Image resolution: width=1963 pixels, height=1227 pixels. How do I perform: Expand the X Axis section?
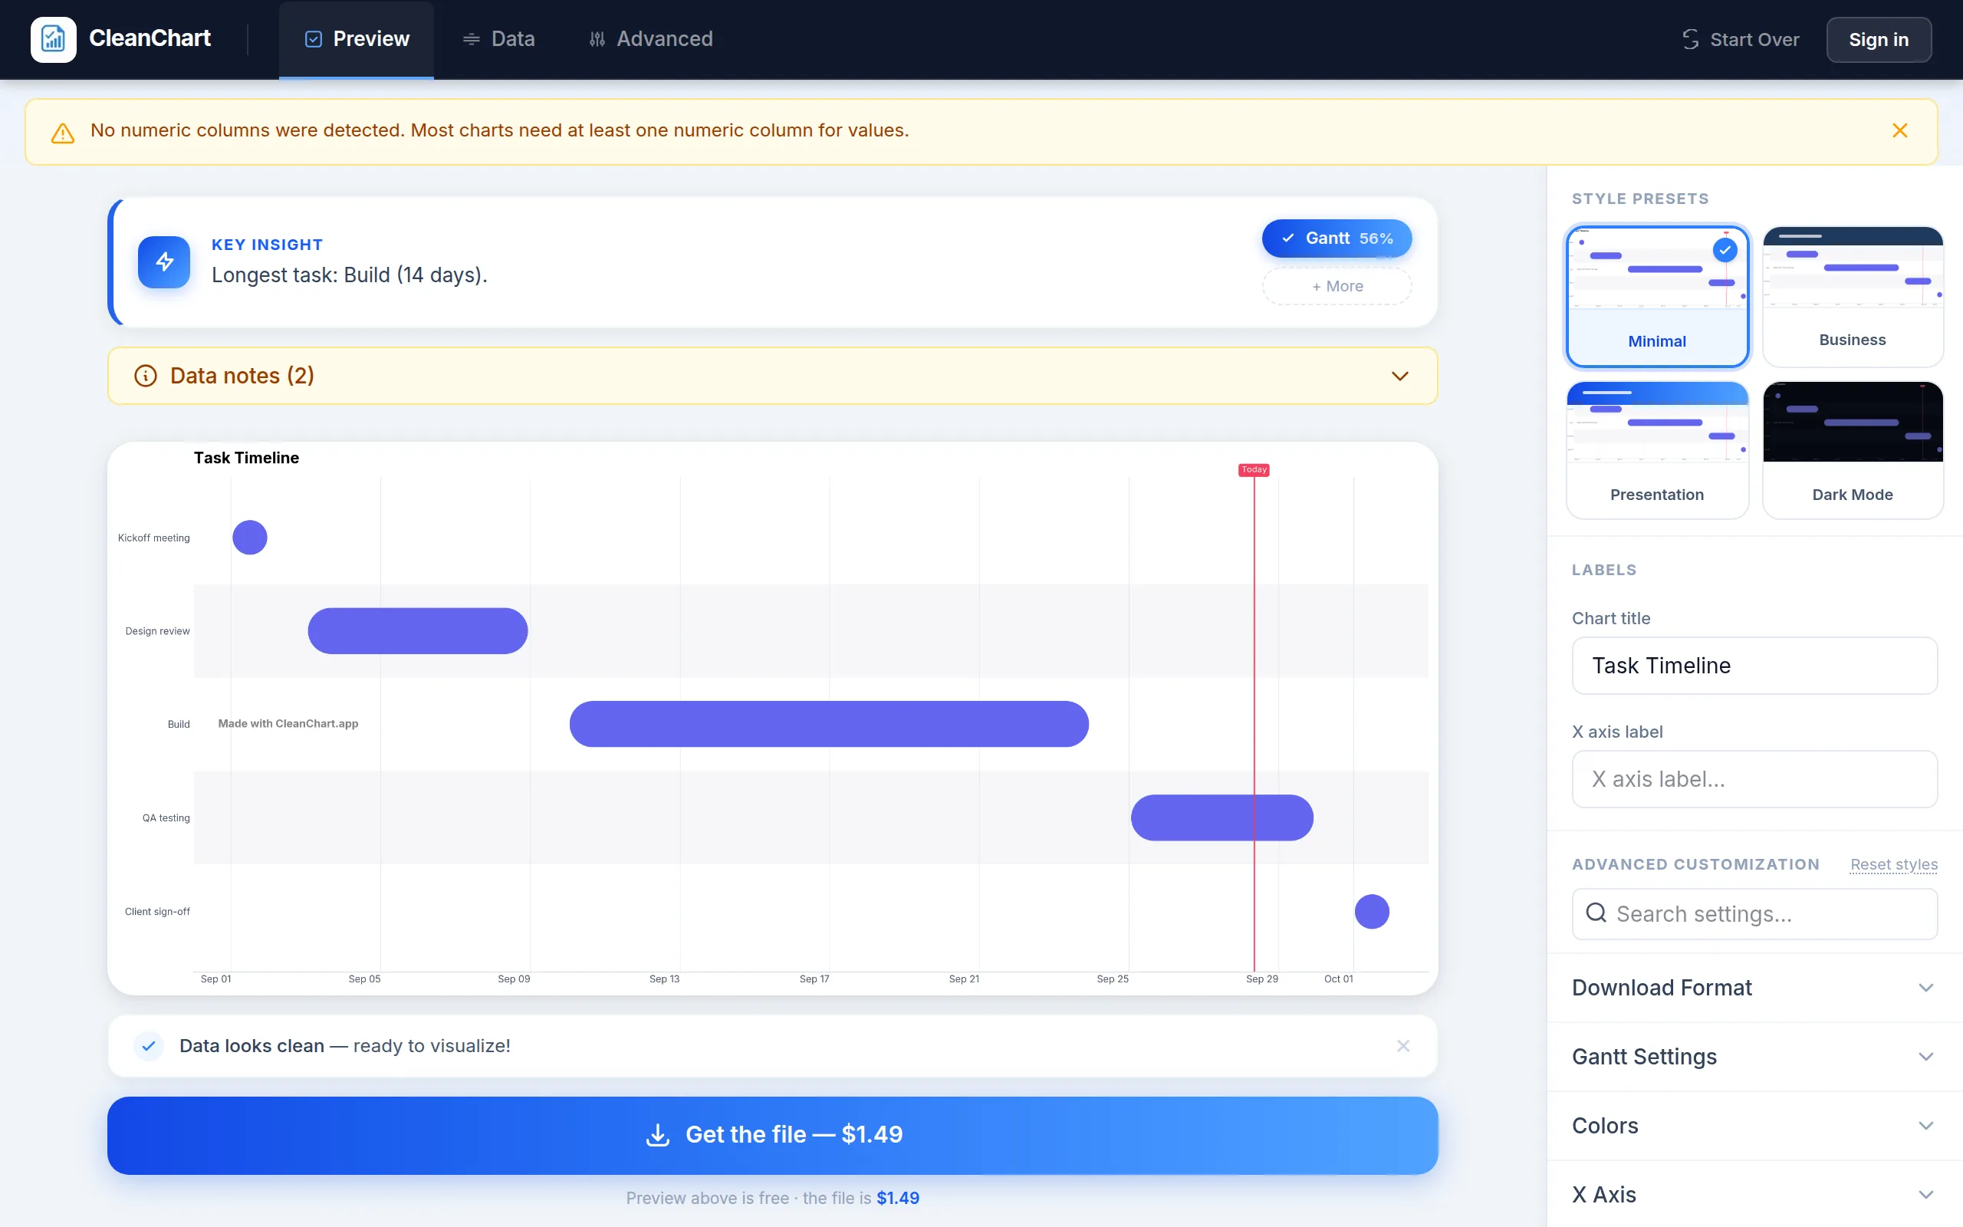[1754, 1195]
